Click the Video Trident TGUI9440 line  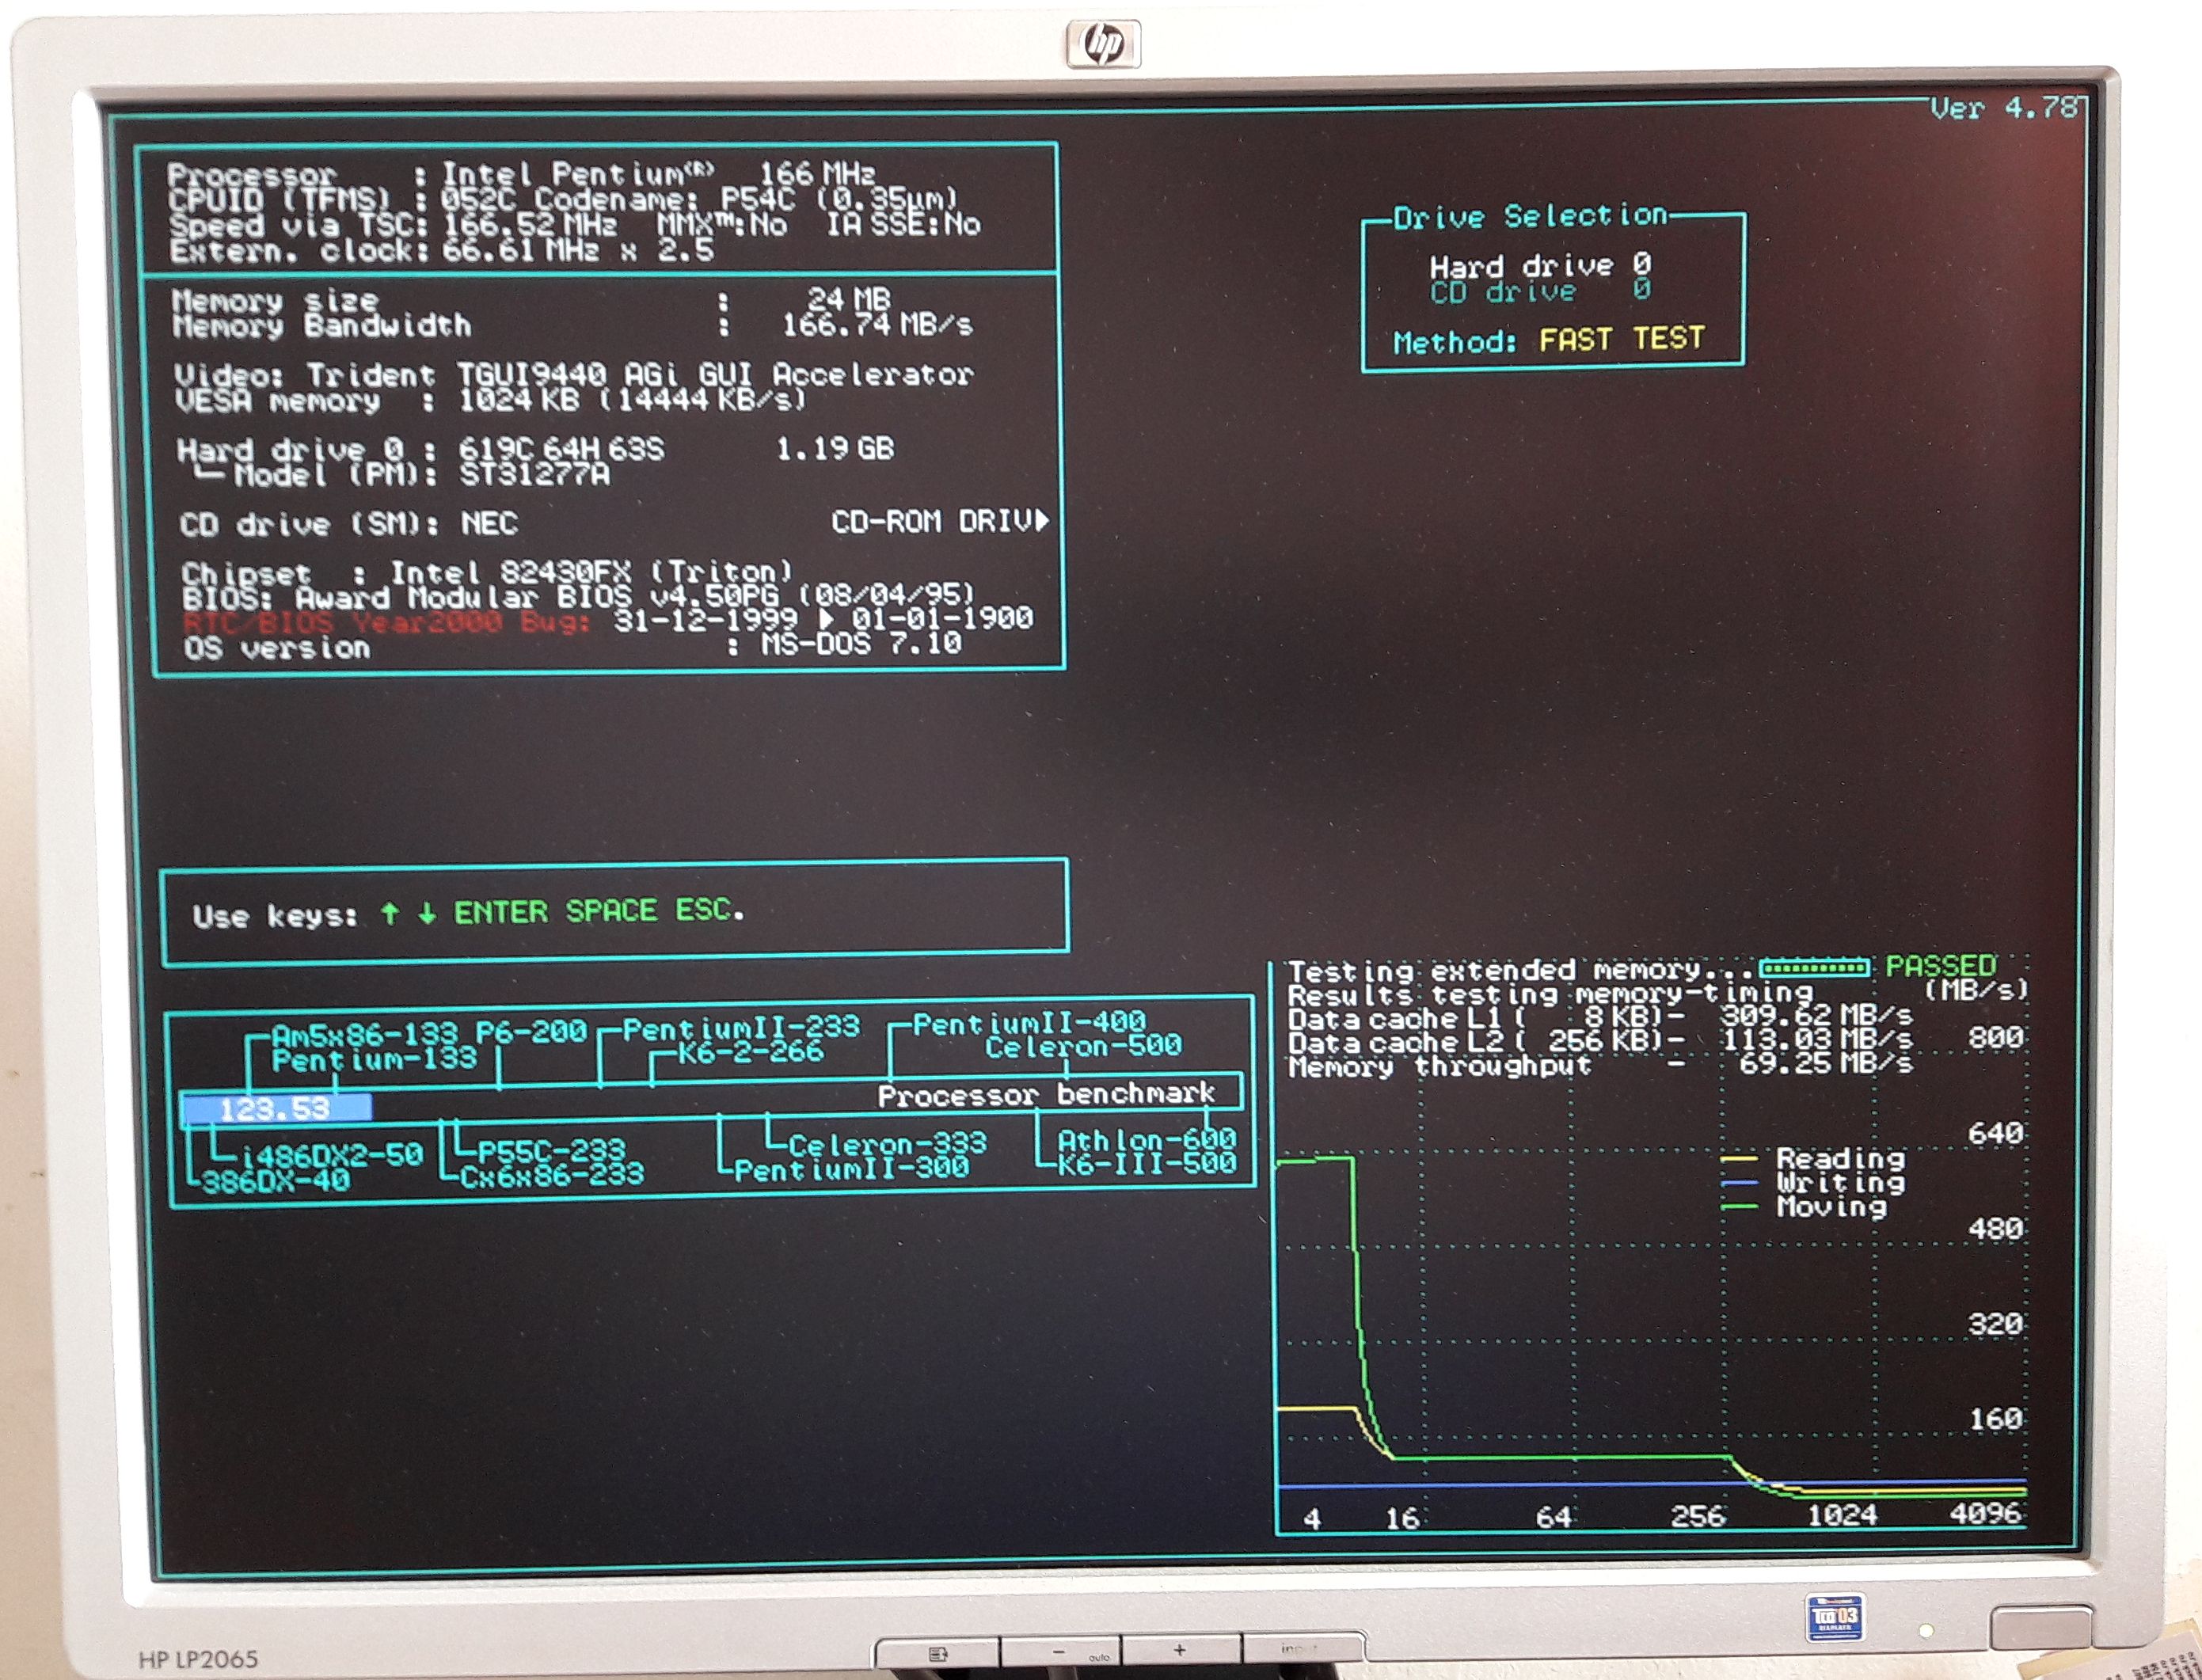[x=573, y=375]
